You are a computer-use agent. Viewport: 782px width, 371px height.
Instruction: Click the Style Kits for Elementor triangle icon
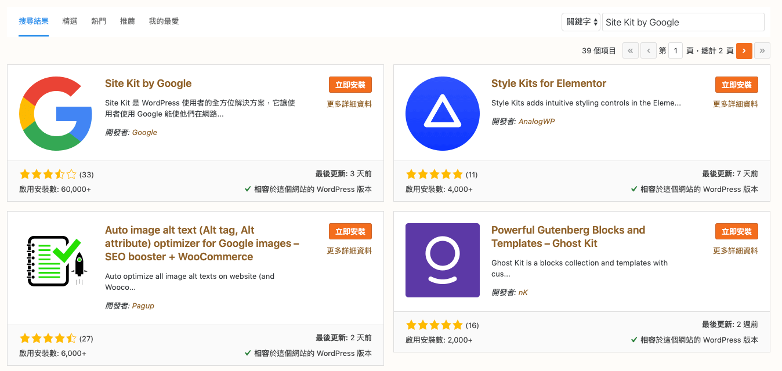pos(443,114)
